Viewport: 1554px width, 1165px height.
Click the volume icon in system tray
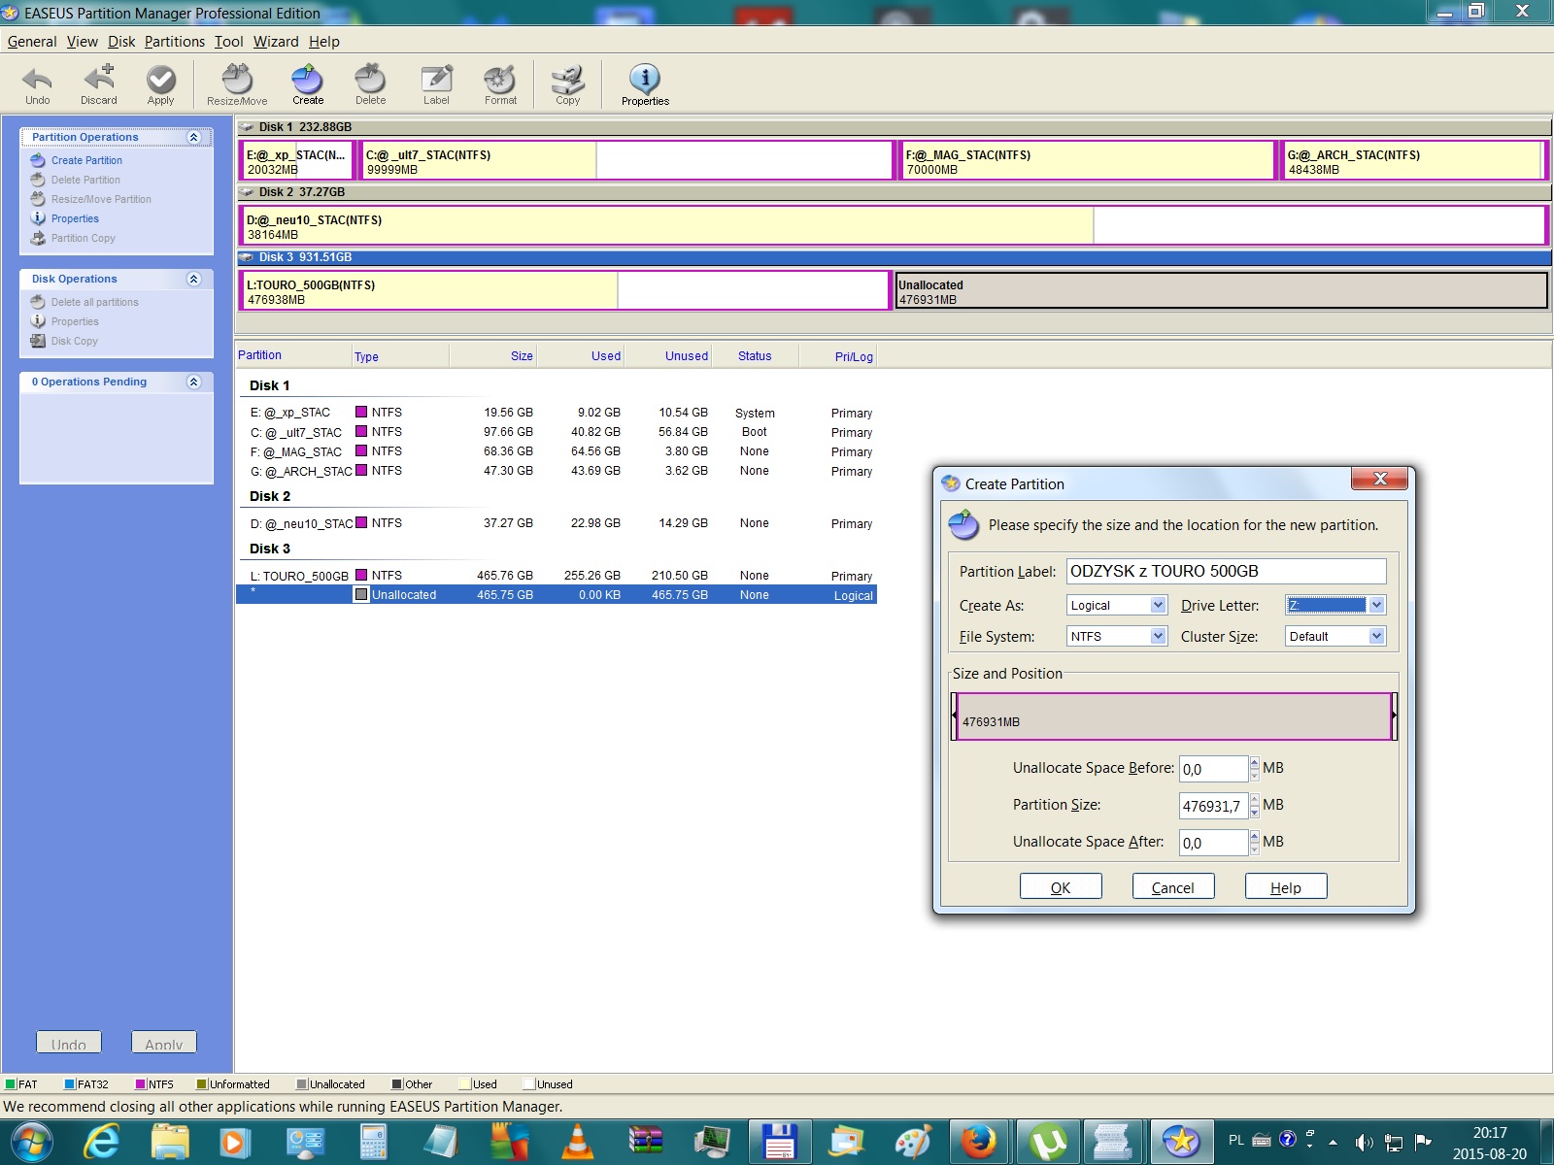tap(1364, 1142)
